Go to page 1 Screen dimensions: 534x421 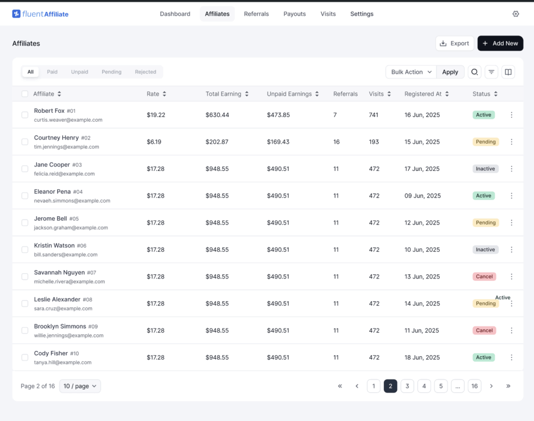pyautogui.click(x=373, y=386)
